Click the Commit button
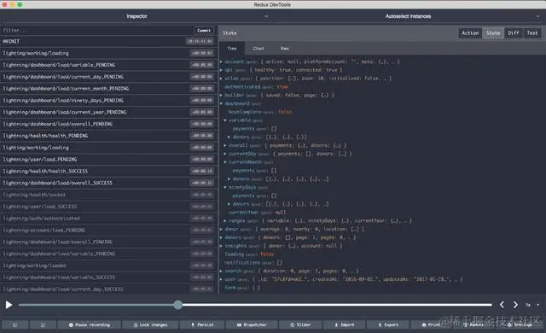Screen dimensions: 546x333 pos(204,31)
